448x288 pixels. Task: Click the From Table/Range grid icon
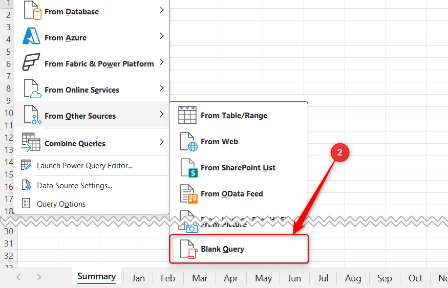click(187, 115)
